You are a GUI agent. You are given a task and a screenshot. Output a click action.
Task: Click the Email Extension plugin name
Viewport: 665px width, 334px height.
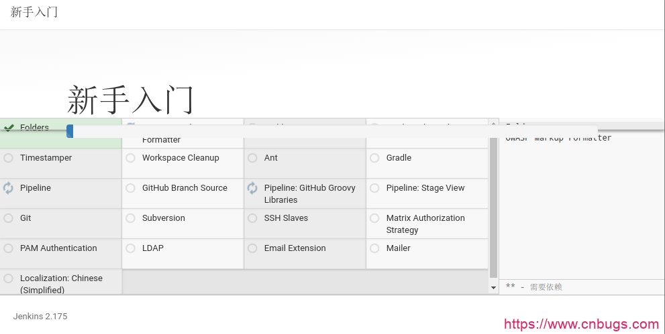pos(295,248)
